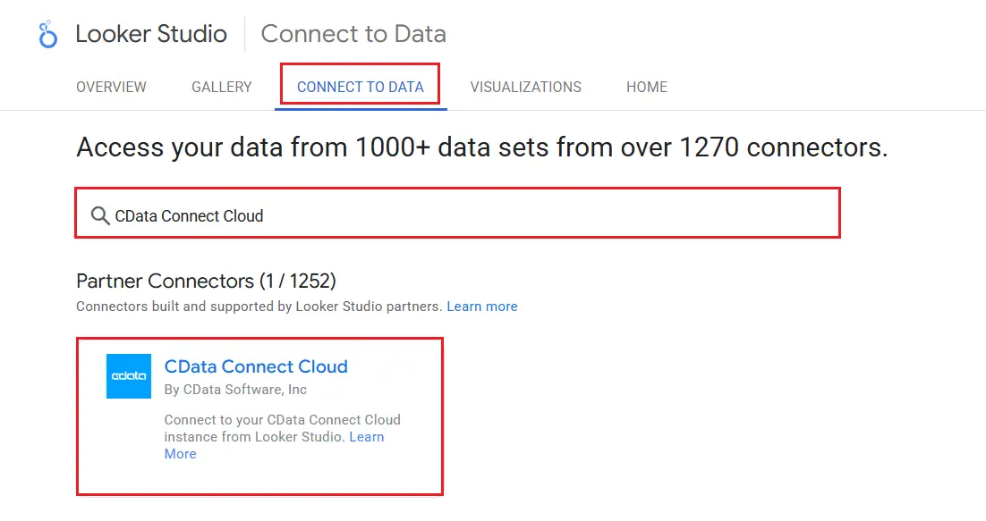
Task: Switch to the GALLERY tab
Action: coord(221,87)
